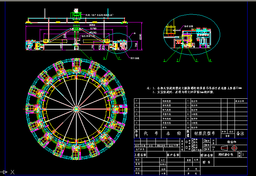
Task: Select the projection symbol trapezoid in title block
Action: click(x=225, y=148)
